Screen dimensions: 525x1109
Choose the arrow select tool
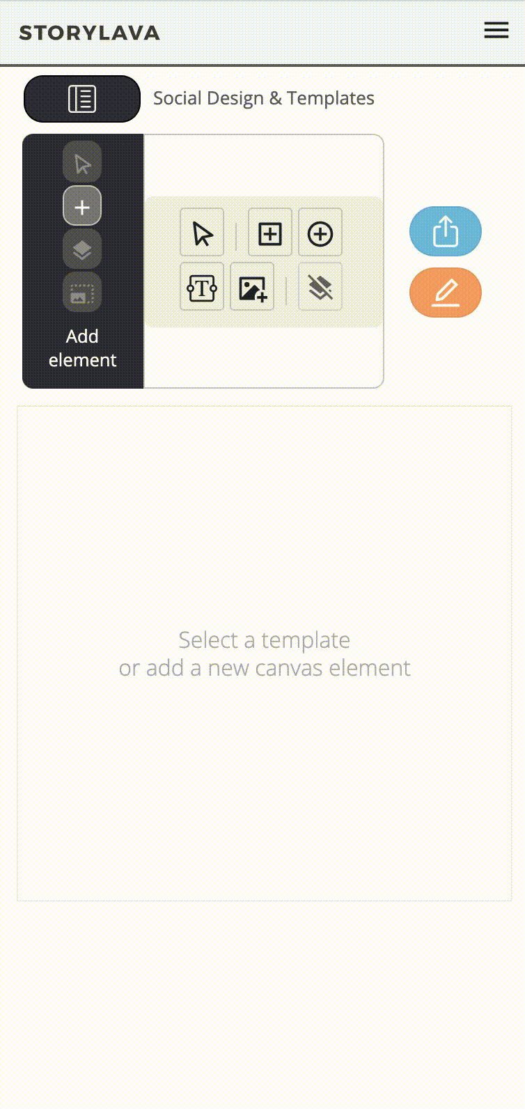click(x=202, y=233)
